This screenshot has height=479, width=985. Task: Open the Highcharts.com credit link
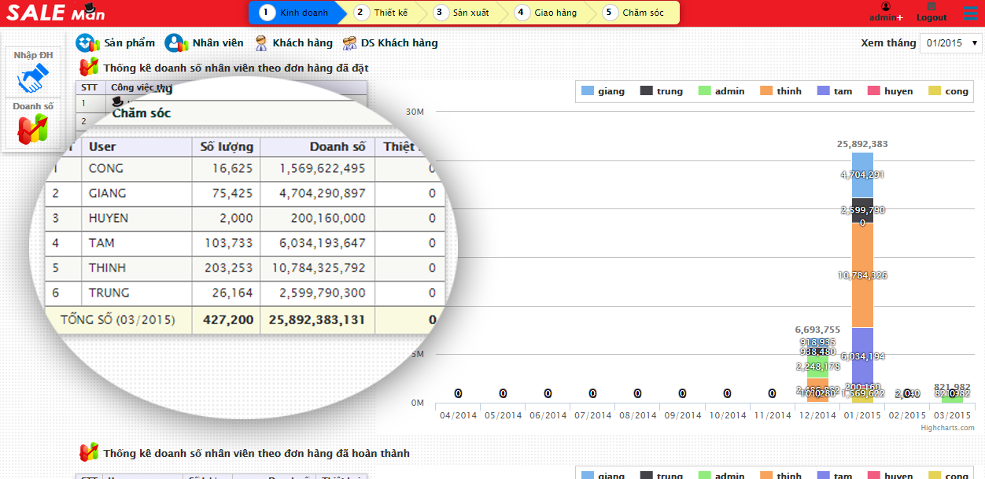click(947, 428)
